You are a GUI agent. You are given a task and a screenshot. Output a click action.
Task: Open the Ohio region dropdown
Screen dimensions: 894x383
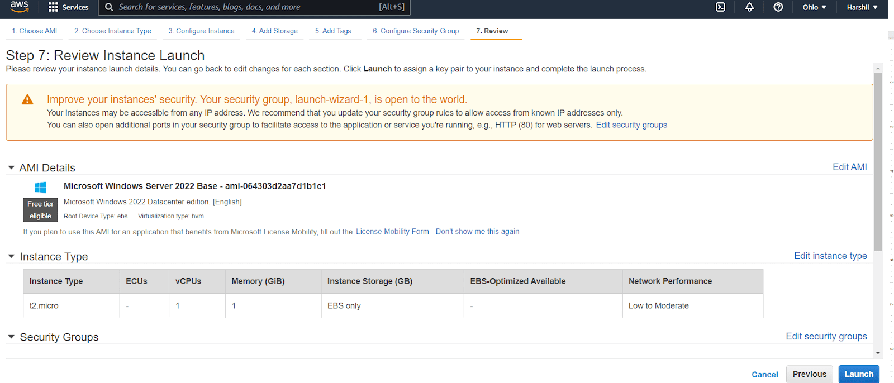(814, 7)
